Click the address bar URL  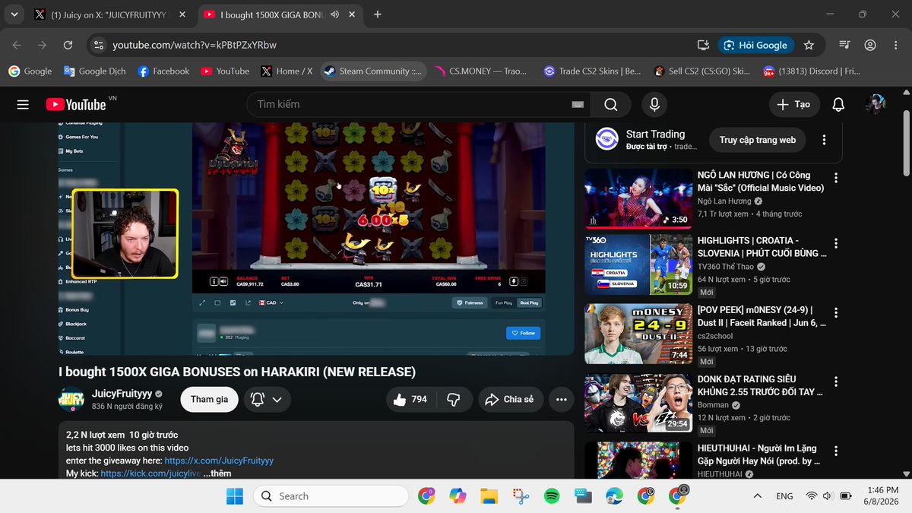(x=195, y=45)
